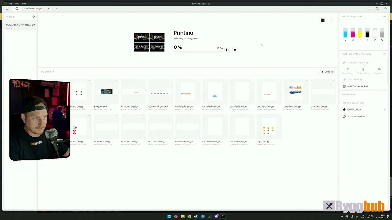Click the black camera view icon
The width and height of the screenshot is (392, 220).
click(x=322, y=20)
